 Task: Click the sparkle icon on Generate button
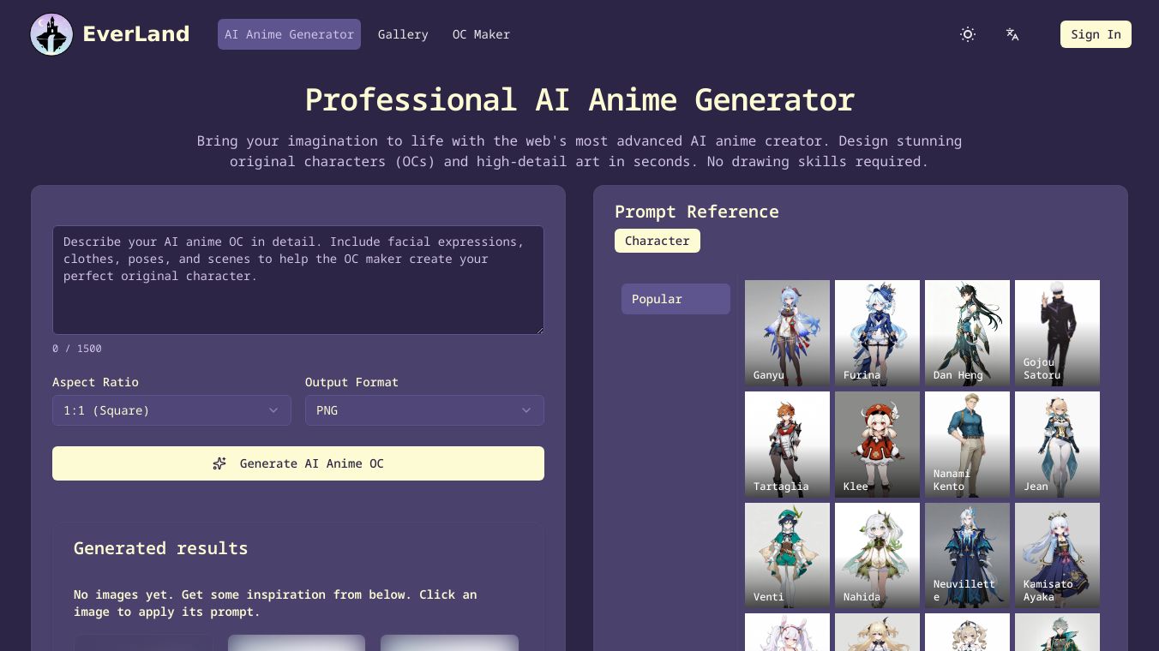tap(219, 463)
